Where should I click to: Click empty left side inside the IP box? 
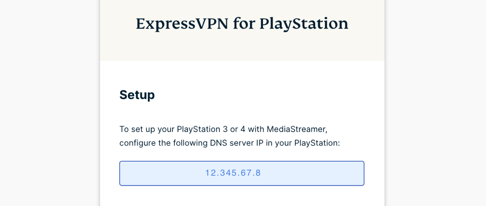pyautogui.click(x=152, y=173)
